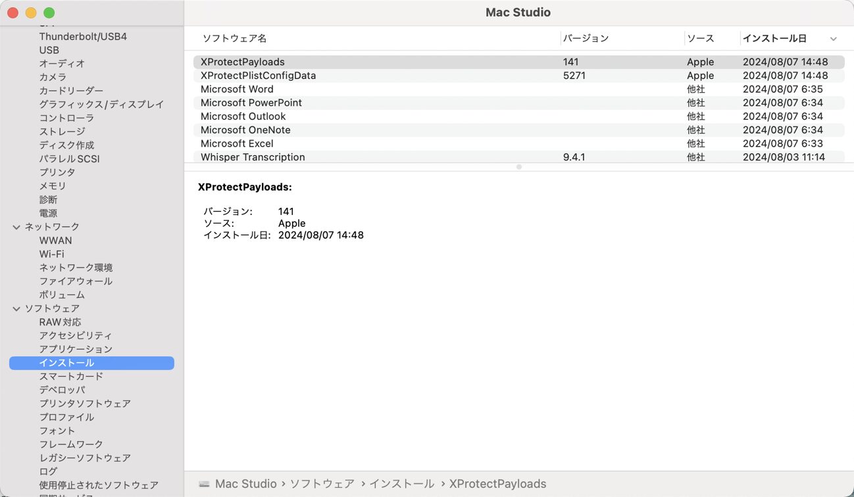
Task: Open RAW対応 software item
Action: tap(60, 322)
